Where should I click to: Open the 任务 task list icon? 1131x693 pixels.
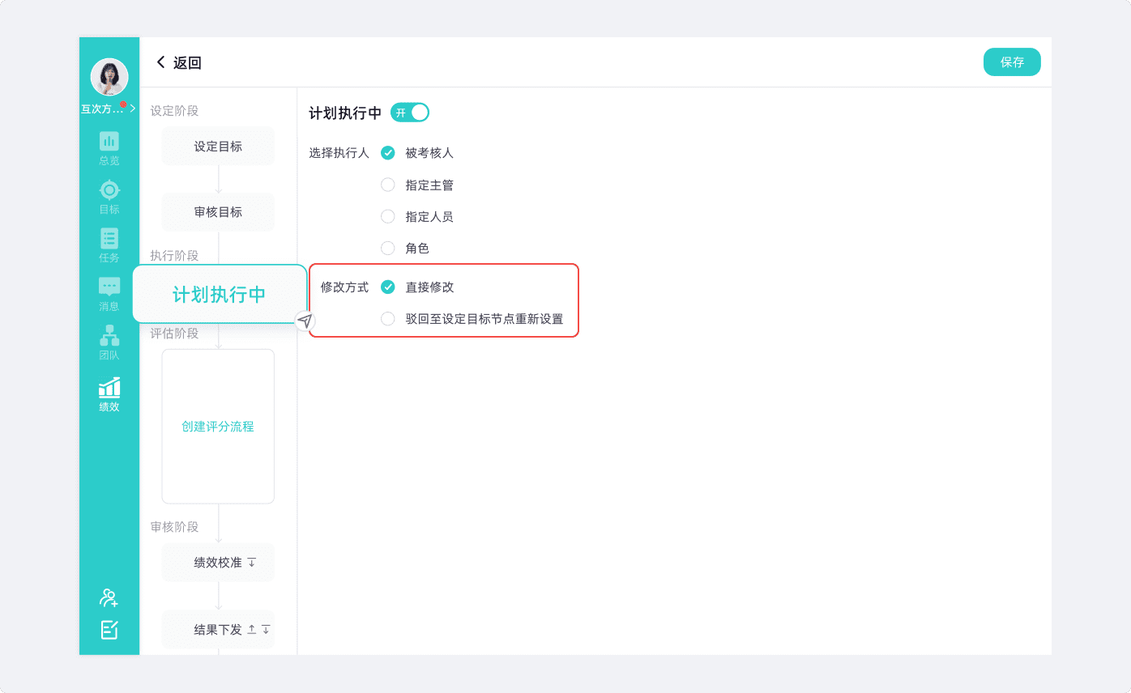tap(109, 238)
